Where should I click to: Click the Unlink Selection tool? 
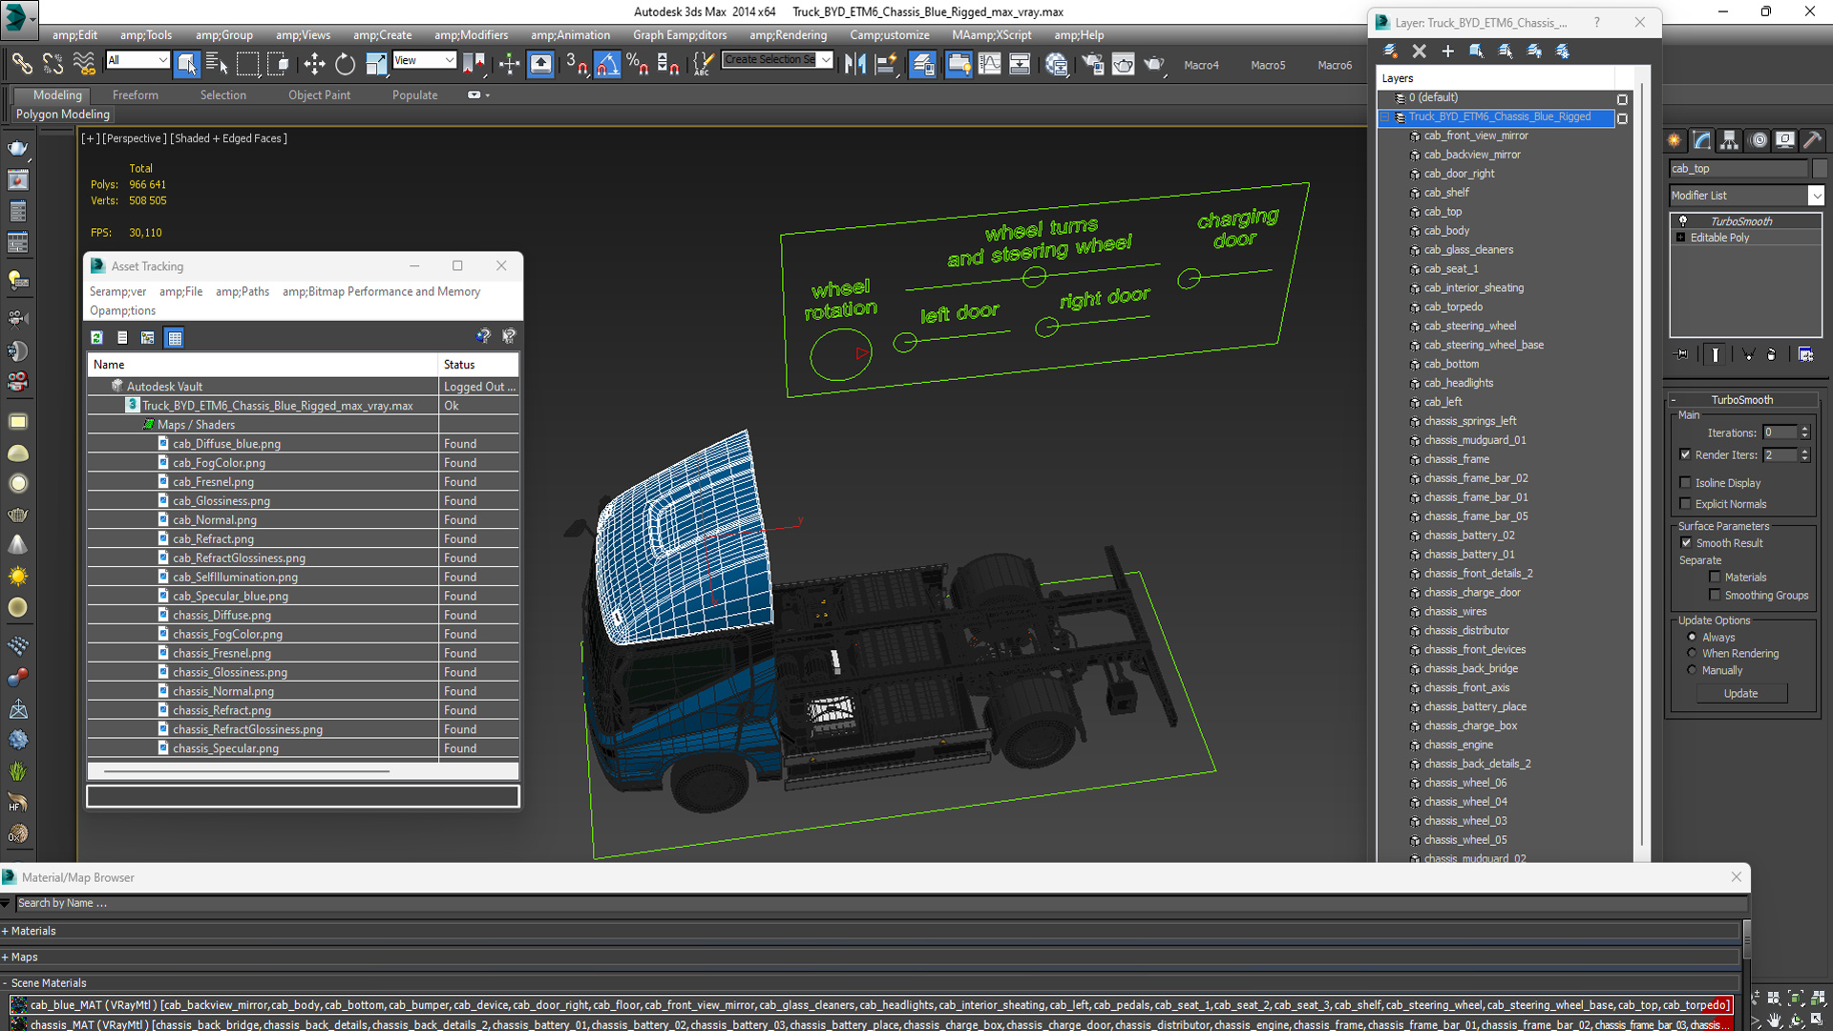(x=53, y=64)
